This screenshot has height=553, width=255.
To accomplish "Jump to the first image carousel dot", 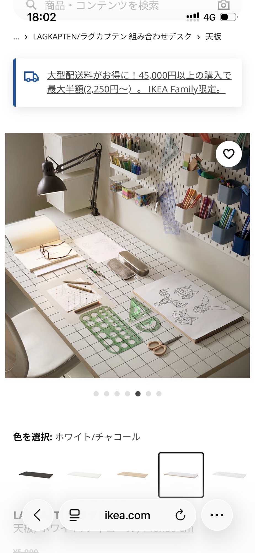I will (96, 394).
